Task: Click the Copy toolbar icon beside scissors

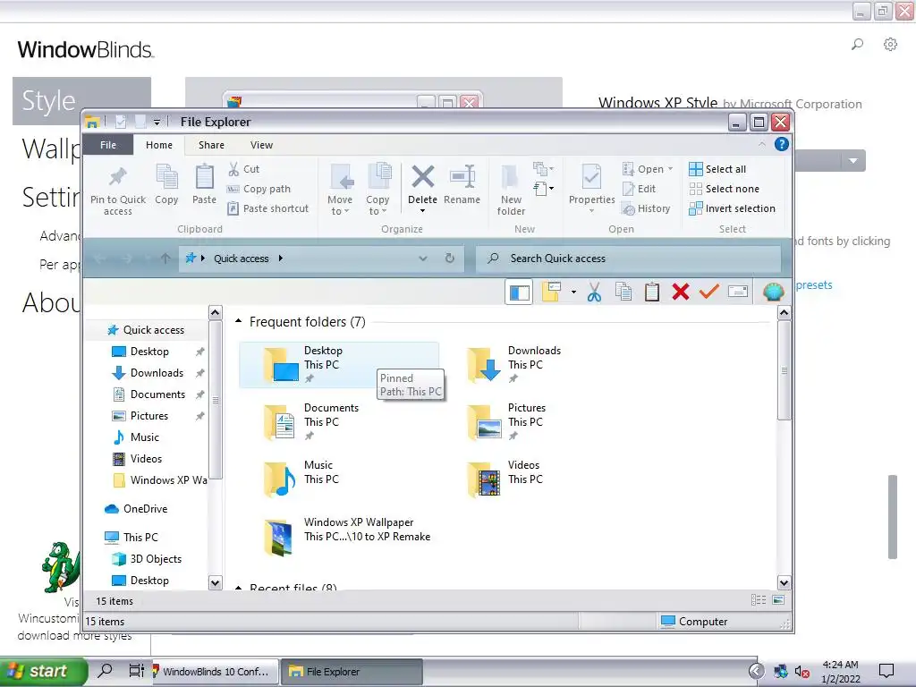Action: (x=623, y=292)
